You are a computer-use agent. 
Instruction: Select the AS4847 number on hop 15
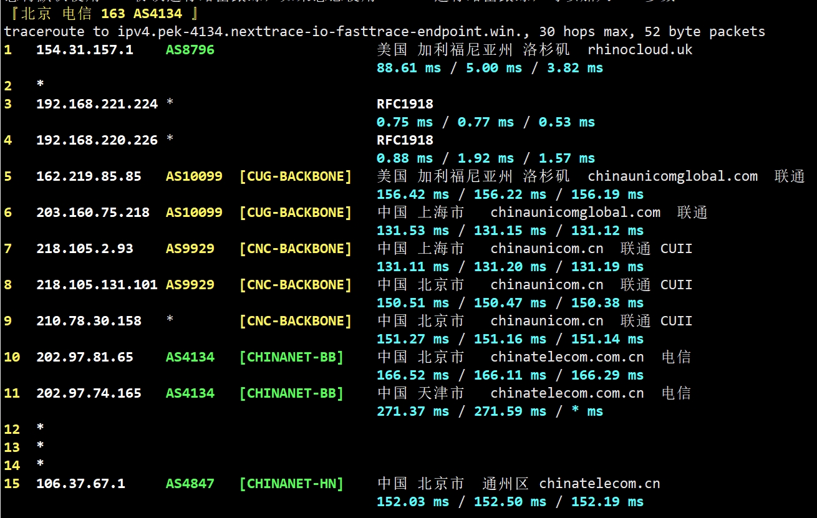[x=190, y=484]
